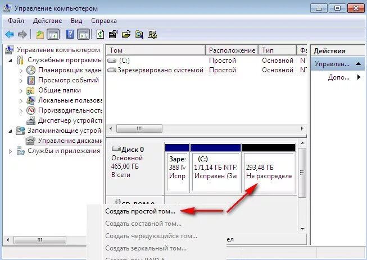
Task: Click the Local Users icon
Action: [x=31, y=100]
